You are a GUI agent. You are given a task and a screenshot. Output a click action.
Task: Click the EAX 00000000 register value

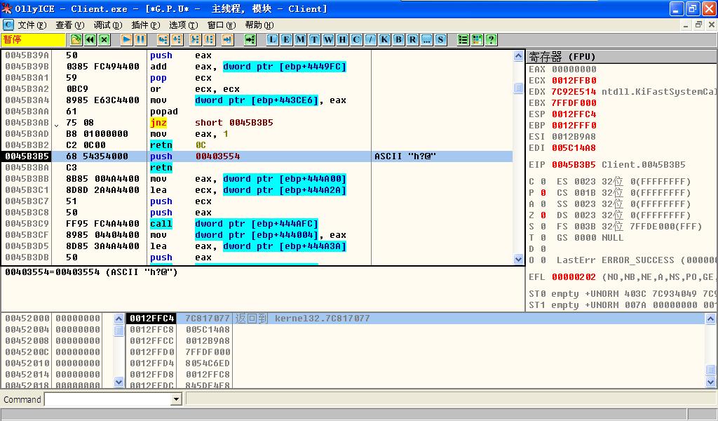[574, 69]
